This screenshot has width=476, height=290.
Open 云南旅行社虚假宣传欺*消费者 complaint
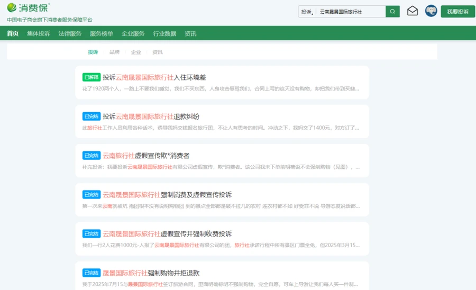(146, 156)
